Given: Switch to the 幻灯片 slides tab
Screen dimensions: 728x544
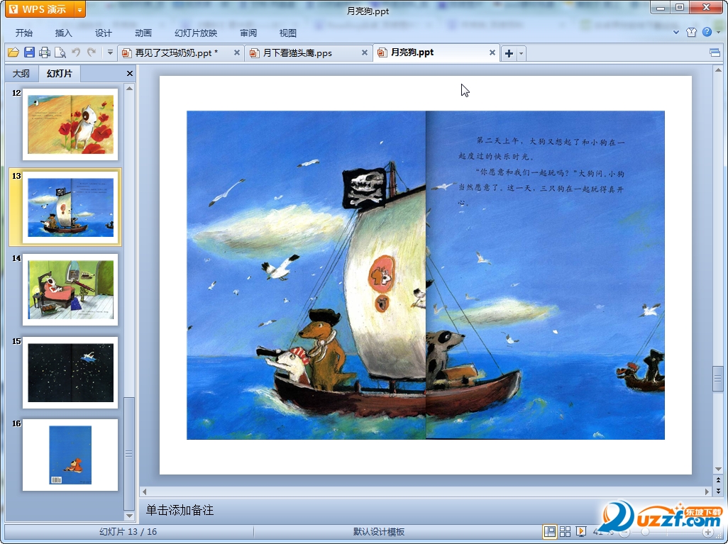Looking at the screenshot, I should click(60, 73).
